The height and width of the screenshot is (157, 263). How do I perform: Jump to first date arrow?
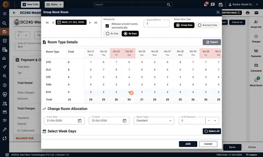coord(47,23)
